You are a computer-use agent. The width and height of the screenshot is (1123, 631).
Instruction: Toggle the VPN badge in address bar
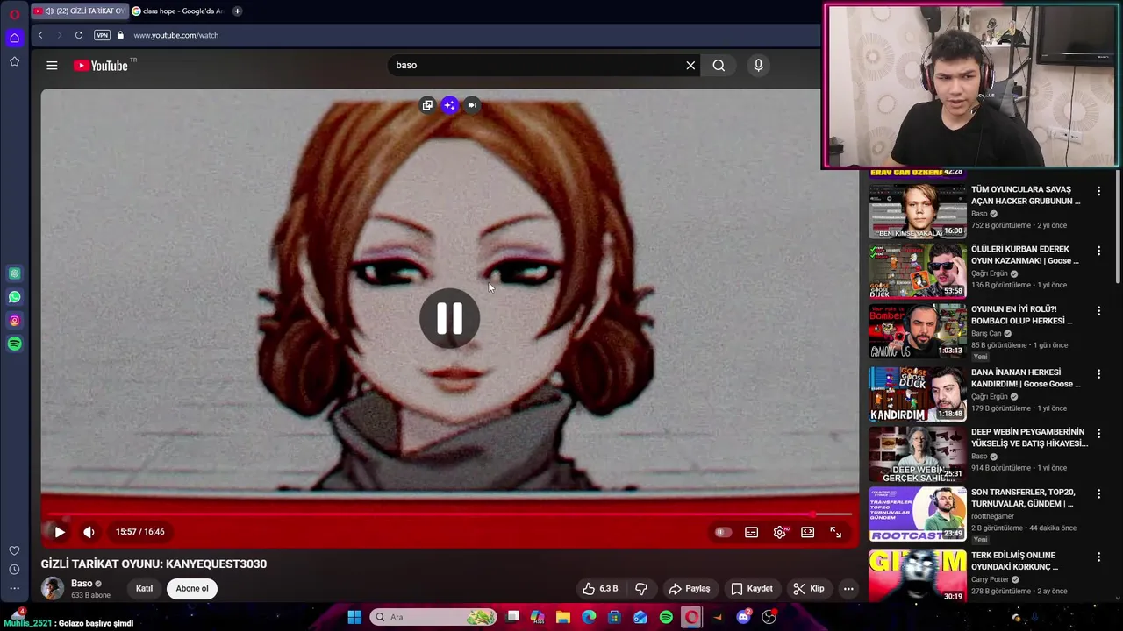point(102,35)
